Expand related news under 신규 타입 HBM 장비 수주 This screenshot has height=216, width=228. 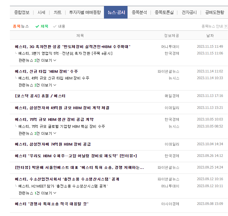37,85
